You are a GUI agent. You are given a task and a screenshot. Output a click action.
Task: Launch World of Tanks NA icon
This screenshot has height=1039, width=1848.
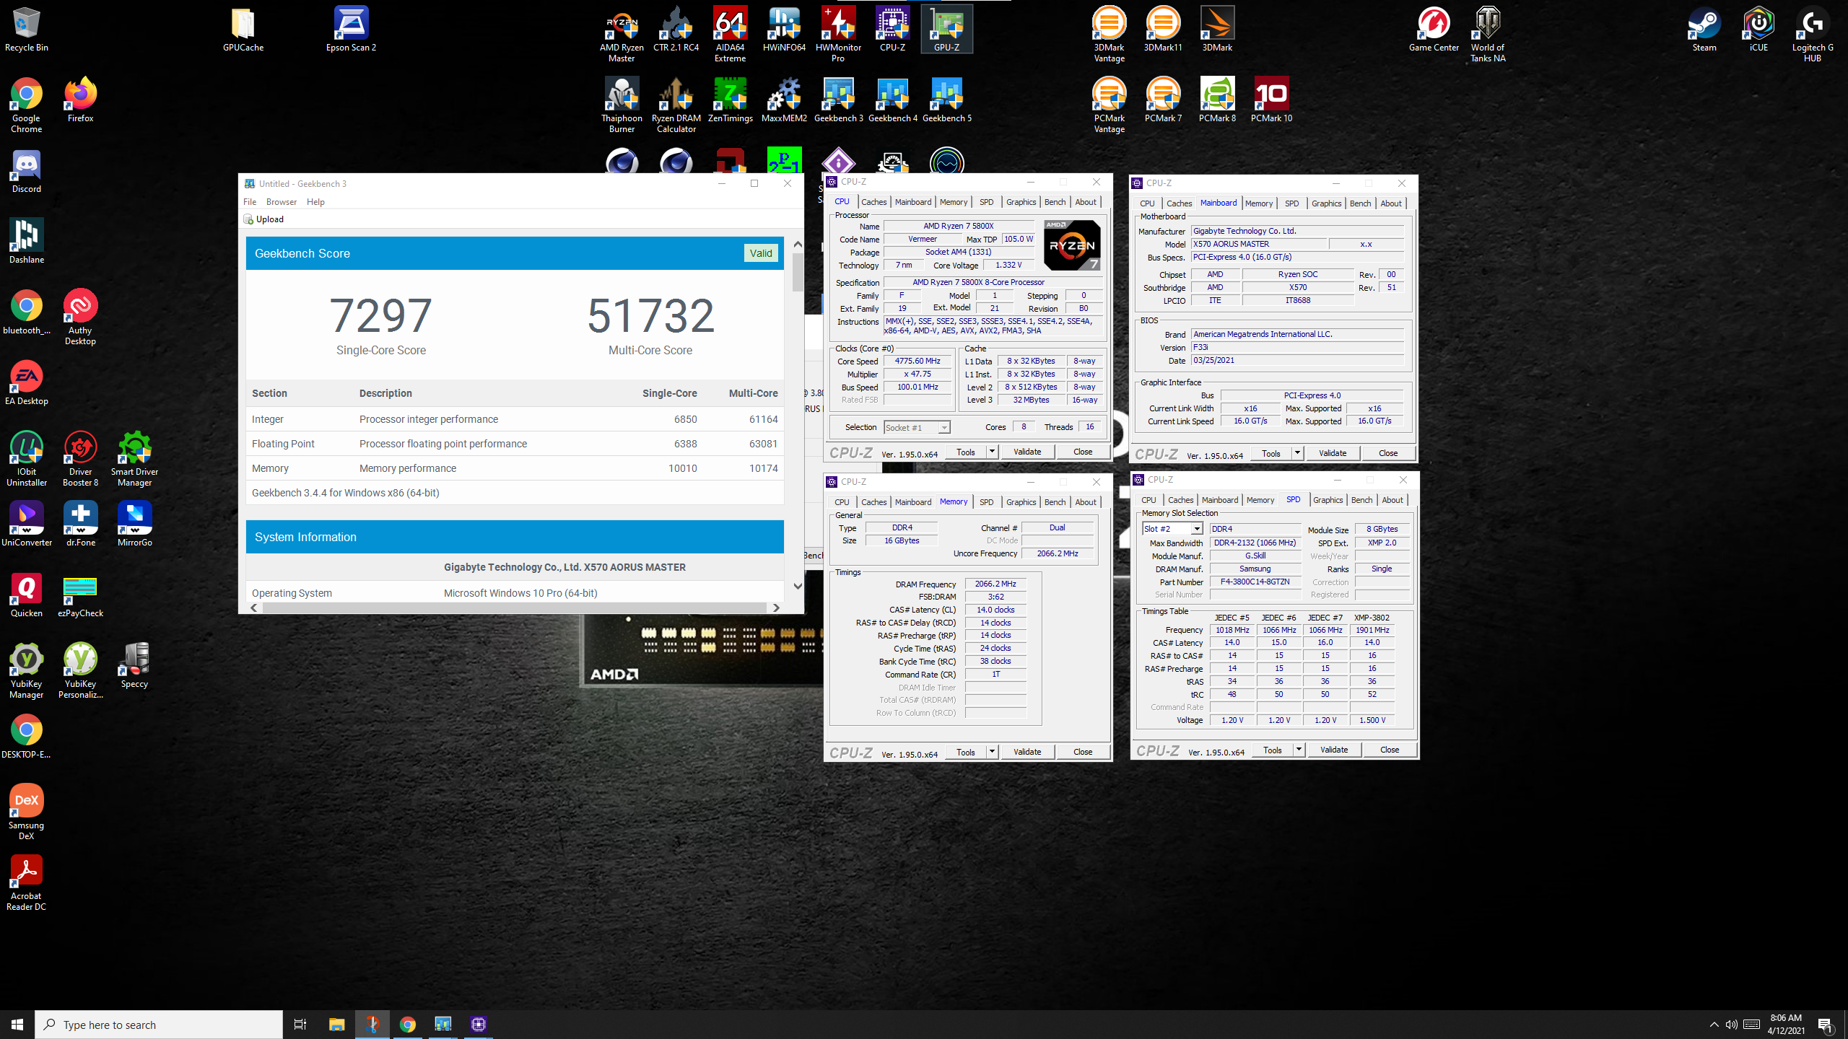tap(1488, 35)
